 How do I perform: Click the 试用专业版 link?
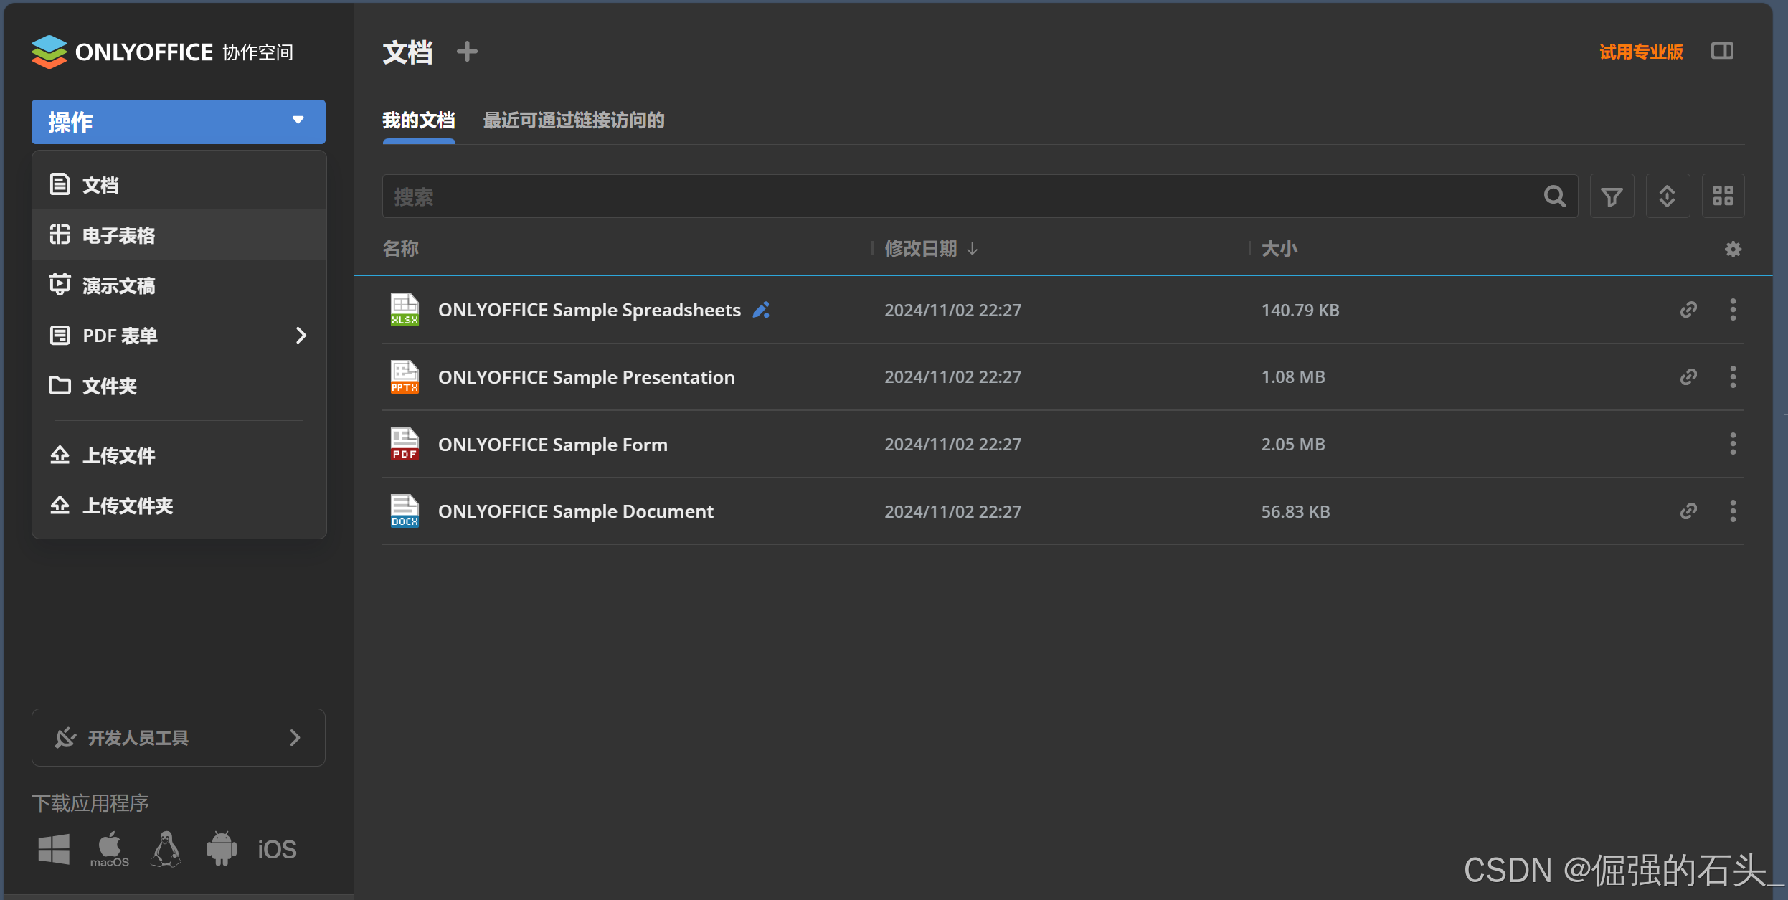point(1641,52)
